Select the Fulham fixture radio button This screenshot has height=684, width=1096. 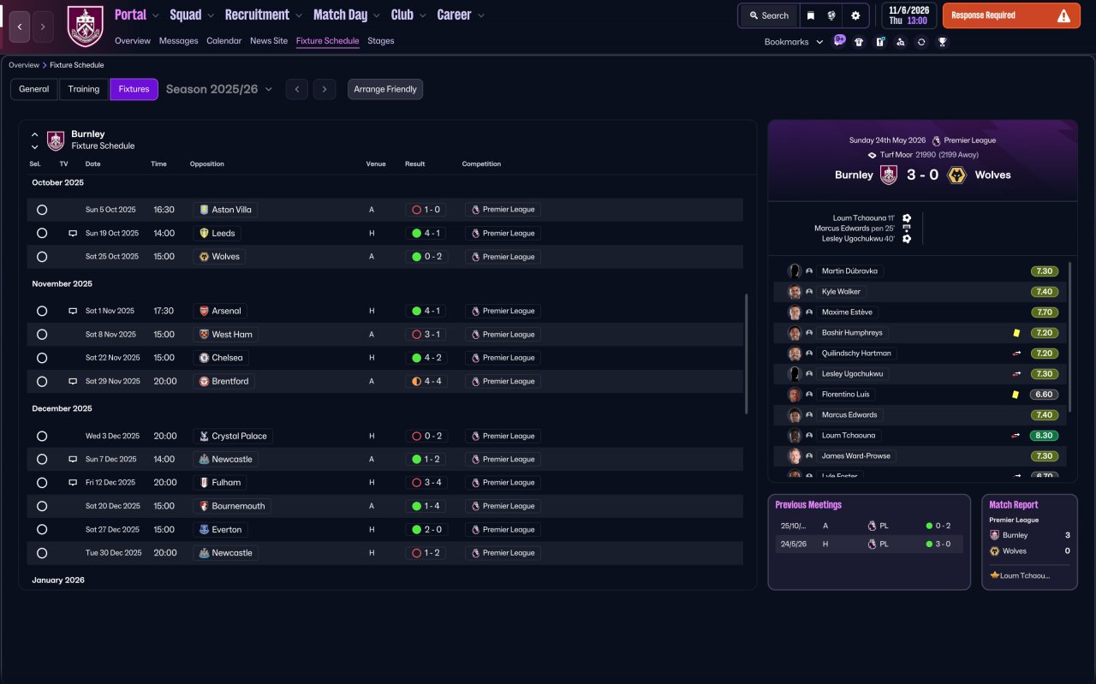pyautogui.click(x=42, y=483)
